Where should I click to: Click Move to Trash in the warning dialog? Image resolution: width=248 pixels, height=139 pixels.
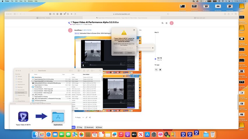click(118, 53)
